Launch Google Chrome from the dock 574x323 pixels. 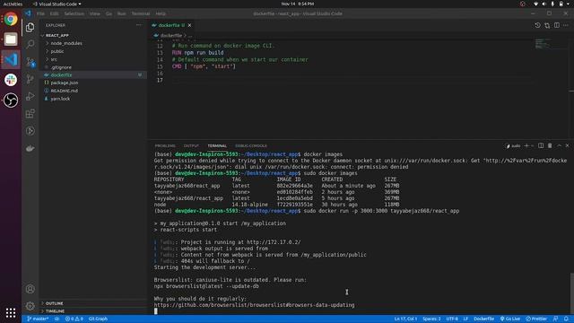coord(11,19)
